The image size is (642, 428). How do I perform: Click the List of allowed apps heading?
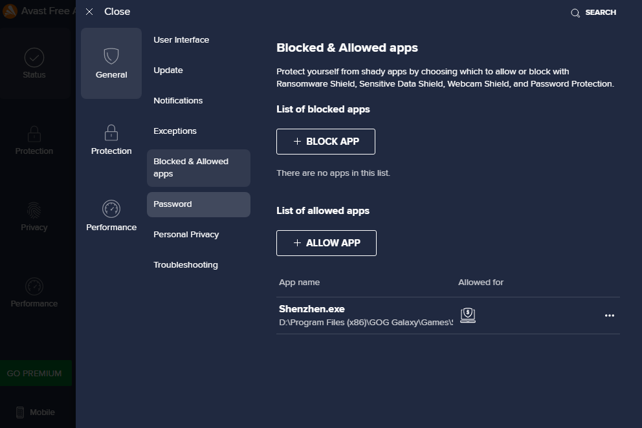(x=323, y=211)
